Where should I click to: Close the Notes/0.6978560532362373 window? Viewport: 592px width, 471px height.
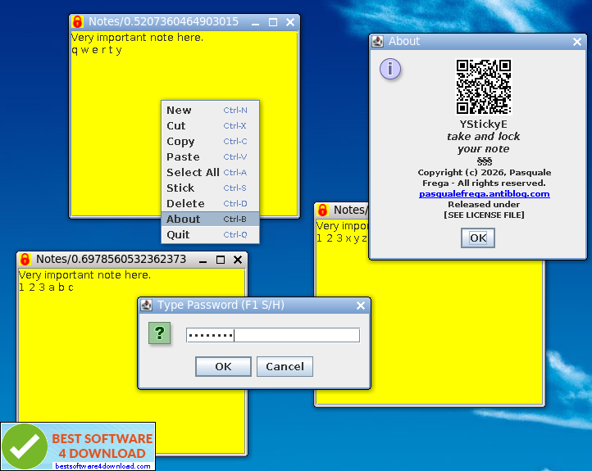[x=238, y=260]
